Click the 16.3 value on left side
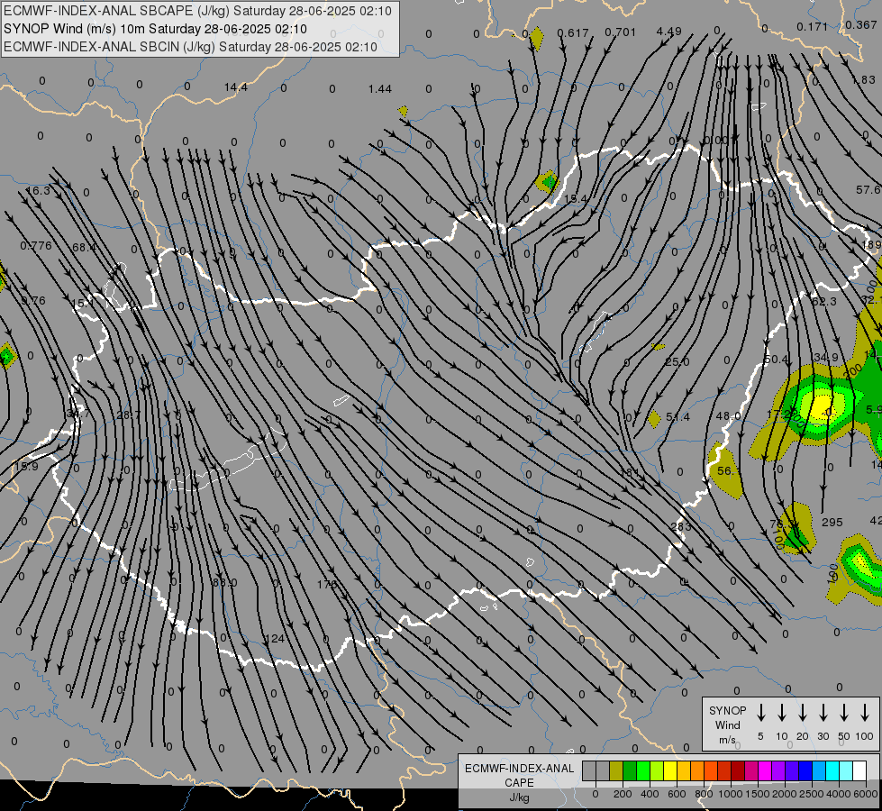 coord(38,191)
